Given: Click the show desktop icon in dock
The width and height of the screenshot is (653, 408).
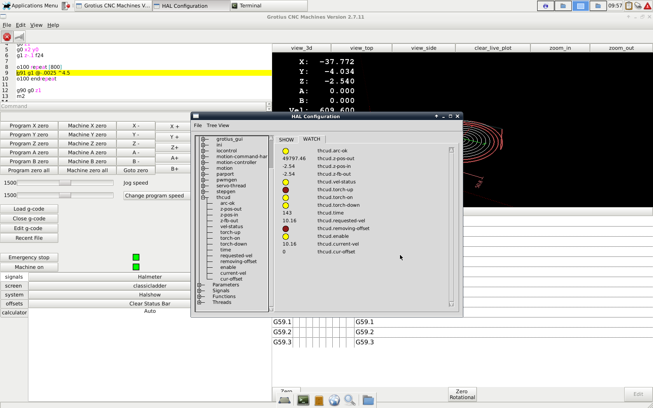Looking at the screenshot, I should tap(285, 400).
